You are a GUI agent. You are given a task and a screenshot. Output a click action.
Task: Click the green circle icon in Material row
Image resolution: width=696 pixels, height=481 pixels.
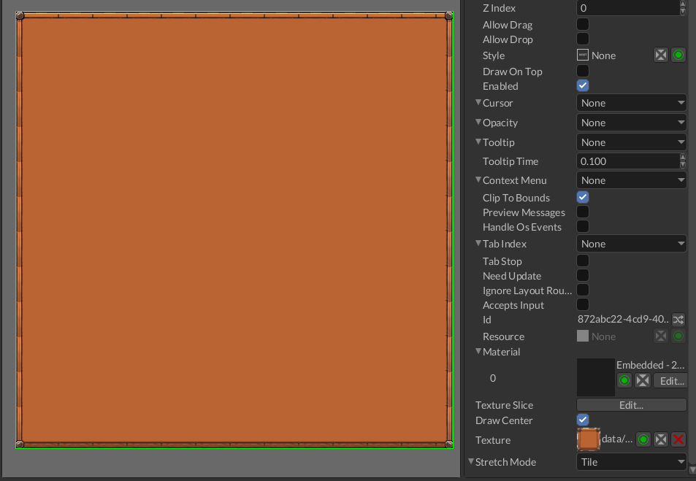624,380
